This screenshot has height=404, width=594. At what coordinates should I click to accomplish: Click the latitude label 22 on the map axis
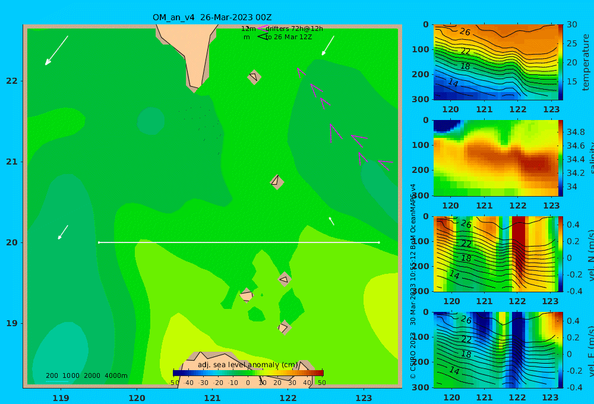(12, 81)
